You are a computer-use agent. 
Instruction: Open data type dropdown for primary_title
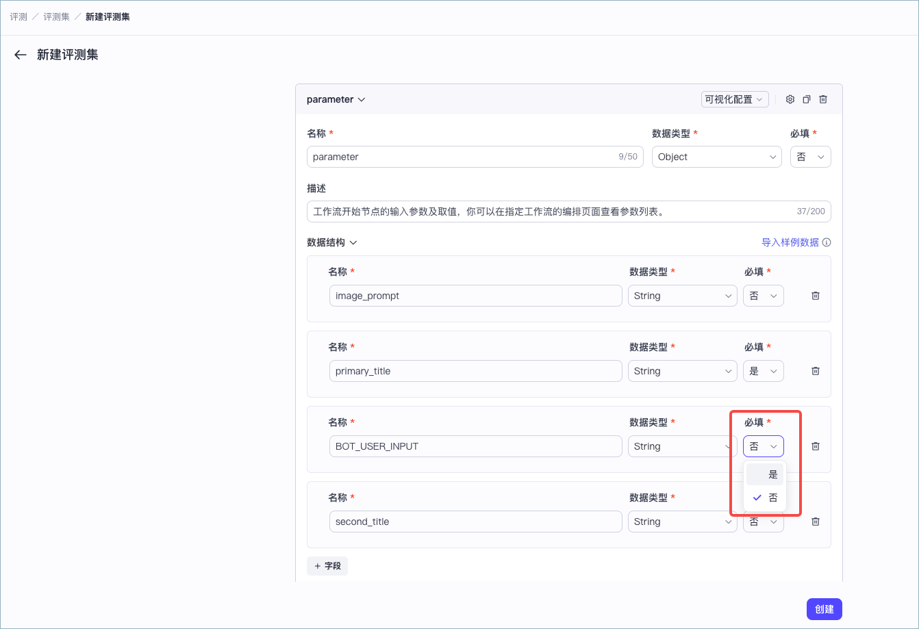click(683, 371)
